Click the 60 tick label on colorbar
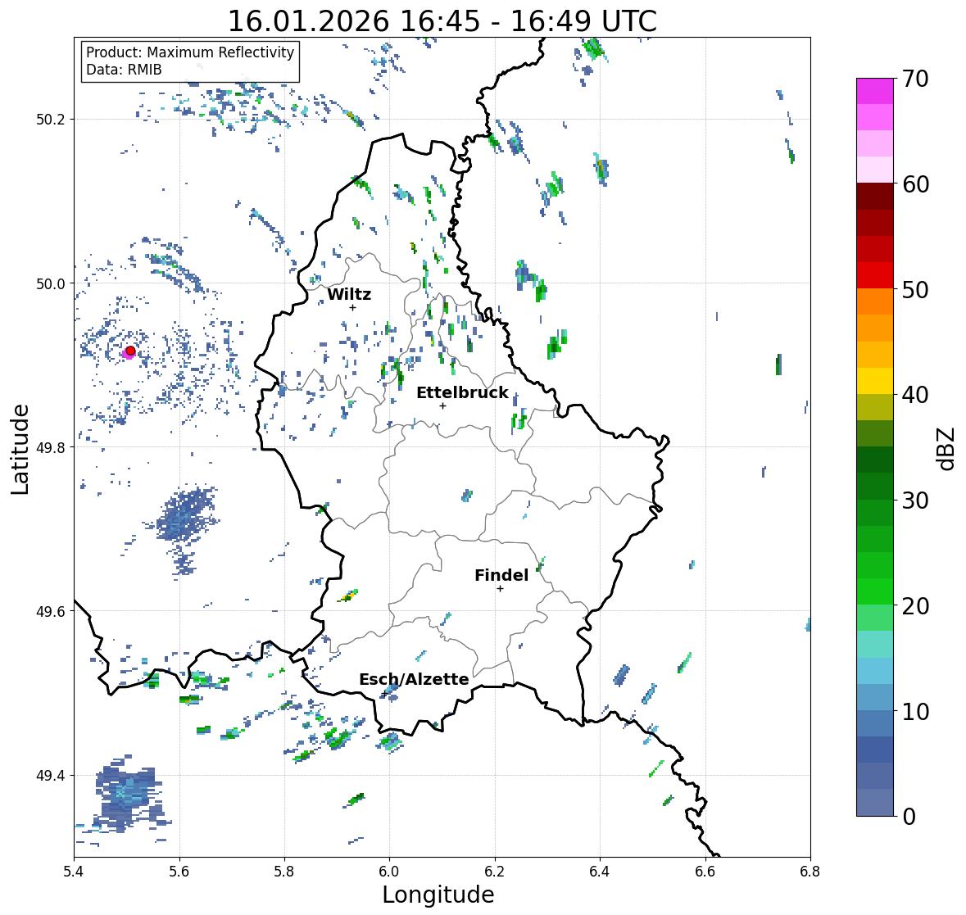966x915 pixels. coord(915,184)
